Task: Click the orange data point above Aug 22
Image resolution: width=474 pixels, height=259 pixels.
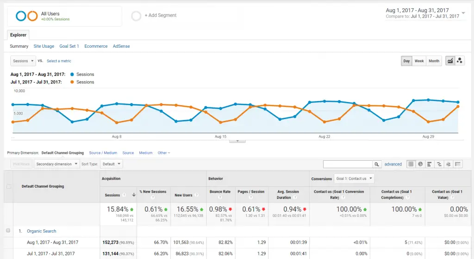Action: [324, 122]
